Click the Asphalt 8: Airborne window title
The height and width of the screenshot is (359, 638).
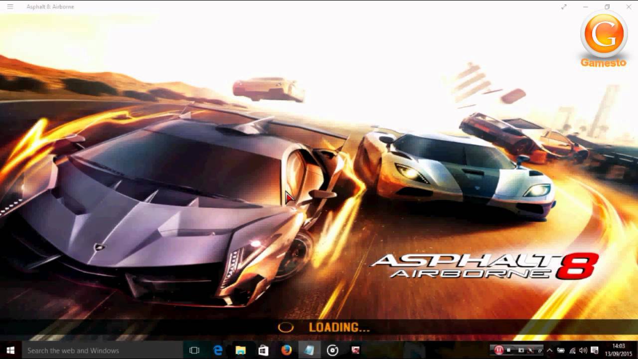point(50,6)
